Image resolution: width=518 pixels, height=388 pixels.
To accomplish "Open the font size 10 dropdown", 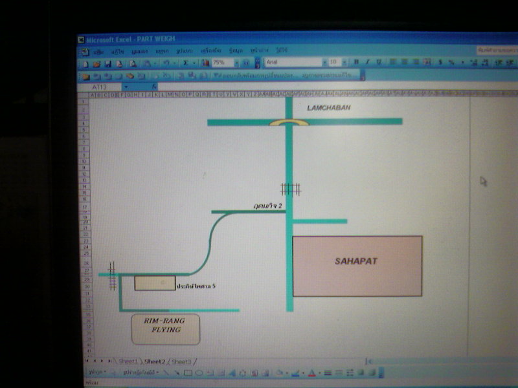I will tap(343, 62).
